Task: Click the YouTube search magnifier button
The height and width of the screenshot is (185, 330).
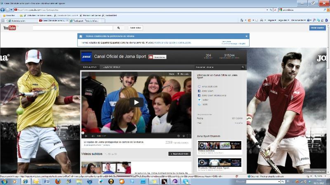Action: [x=118, y=28]
